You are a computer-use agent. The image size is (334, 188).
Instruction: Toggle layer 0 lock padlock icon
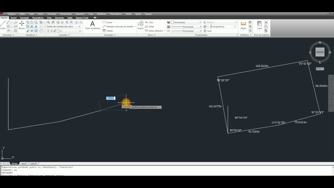click(x=55, y=31)
